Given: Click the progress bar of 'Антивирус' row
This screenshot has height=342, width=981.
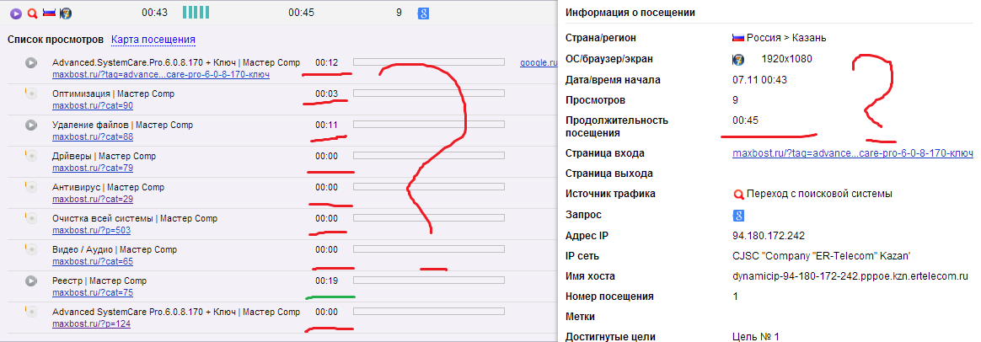Looking at the screenshot, I should [429, 187].
